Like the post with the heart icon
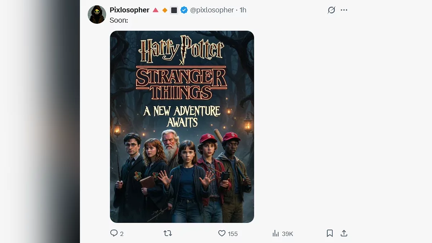 222,233
